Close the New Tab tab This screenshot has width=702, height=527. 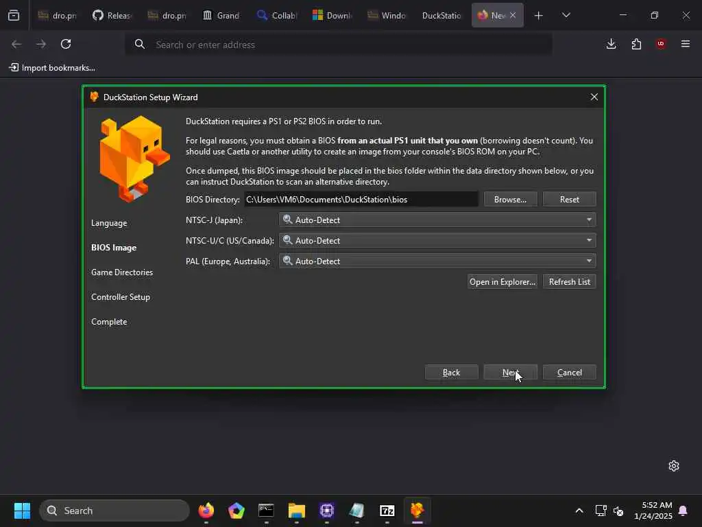click(x=513, y=15)
